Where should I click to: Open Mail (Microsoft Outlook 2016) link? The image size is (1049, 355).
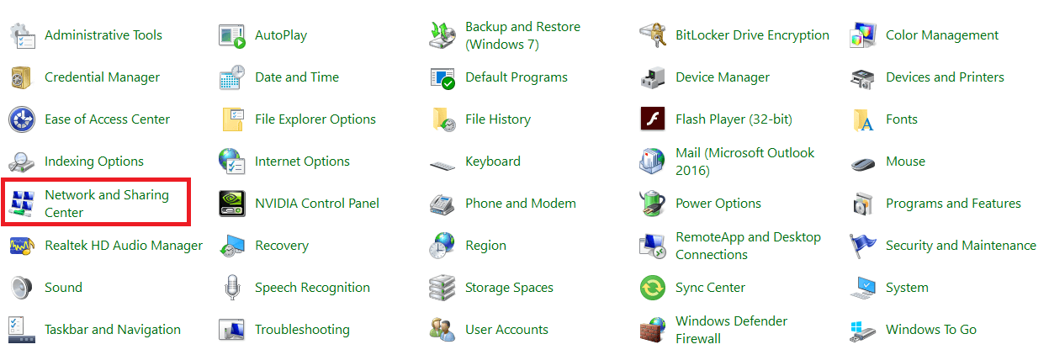(x=744, y=162)
